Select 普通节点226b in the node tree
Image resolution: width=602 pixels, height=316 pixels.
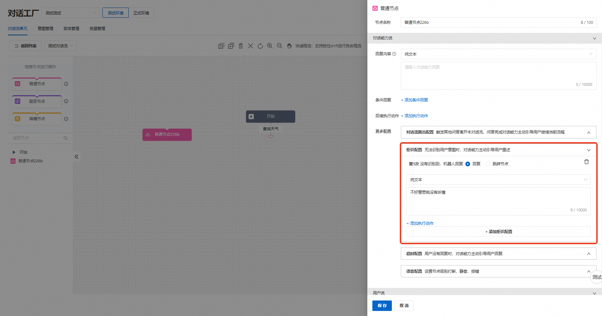click(30, 161)
